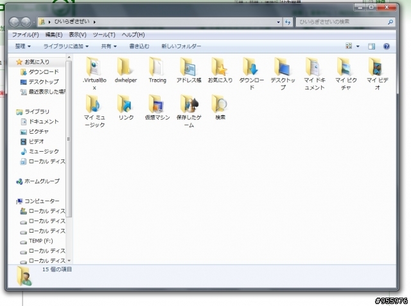
Task: Open view options dropdown arrow
Action: [x=358, y=46]
